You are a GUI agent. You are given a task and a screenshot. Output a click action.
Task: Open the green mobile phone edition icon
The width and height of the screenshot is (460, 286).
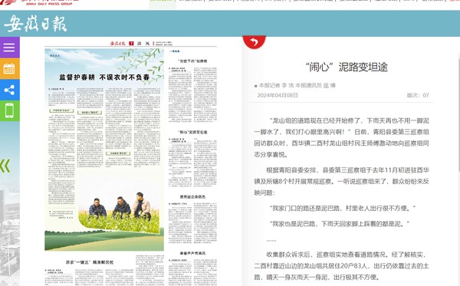tap(9, 110)
